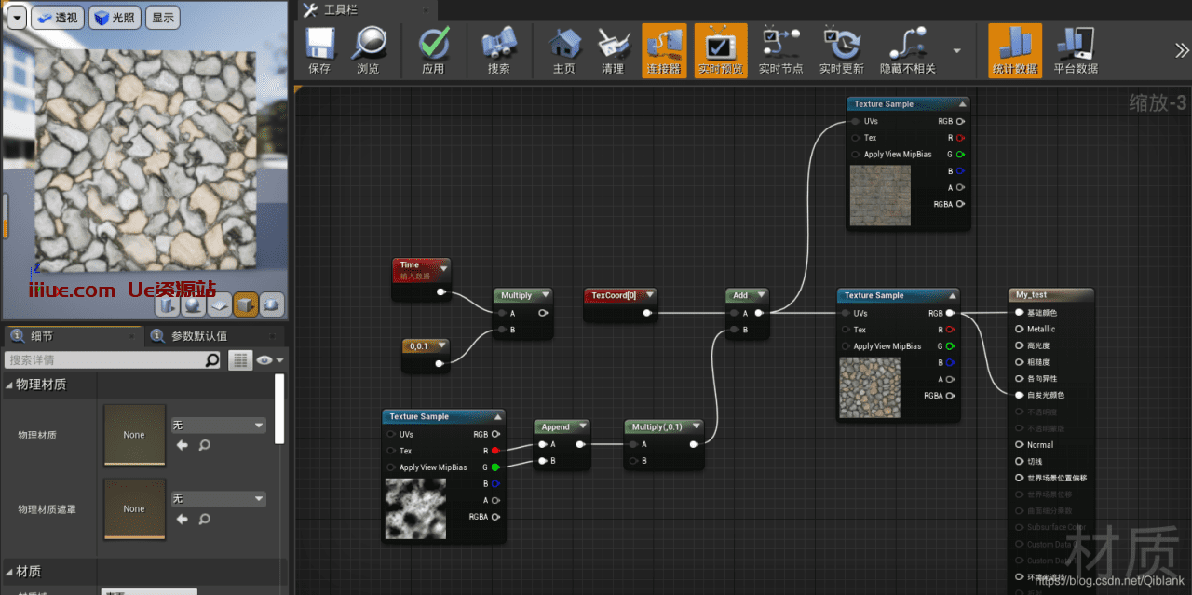The image size is (1192, 595).
Task: Toggle the Connectors (连接器) button
Action: tap(664, 50)
